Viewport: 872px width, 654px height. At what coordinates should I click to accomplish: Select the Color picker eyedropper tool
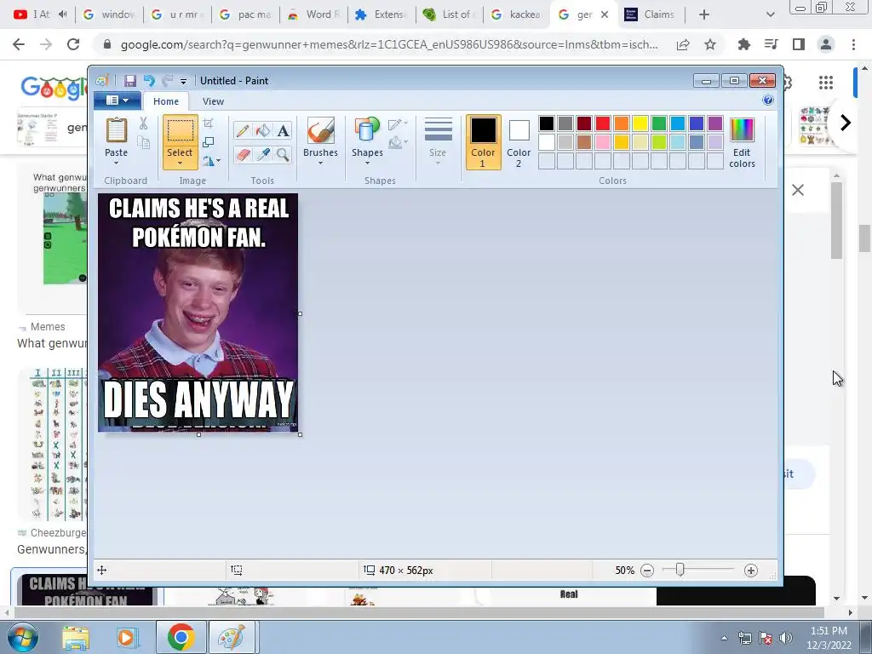point(263,154)
